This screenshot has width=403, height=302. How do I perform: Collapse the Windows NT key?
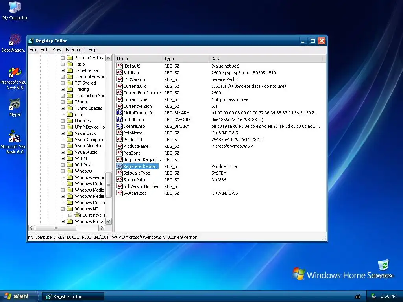click(x=63, y=209)
